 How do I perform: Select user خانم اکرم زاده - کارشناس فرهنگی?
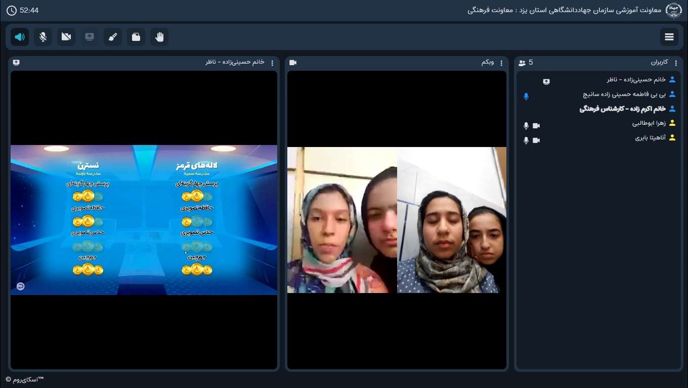click(622, 109)
